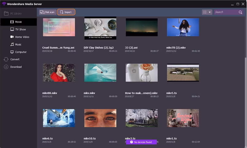Image resolution: width=247 pixels, height=148 pixels.
Task: Open the Download section
Action: [x=19, y=67]
